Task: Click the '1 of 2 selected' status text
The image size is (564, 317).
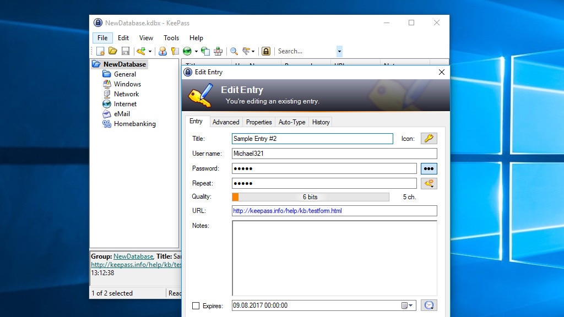Action: pos(112,293)
